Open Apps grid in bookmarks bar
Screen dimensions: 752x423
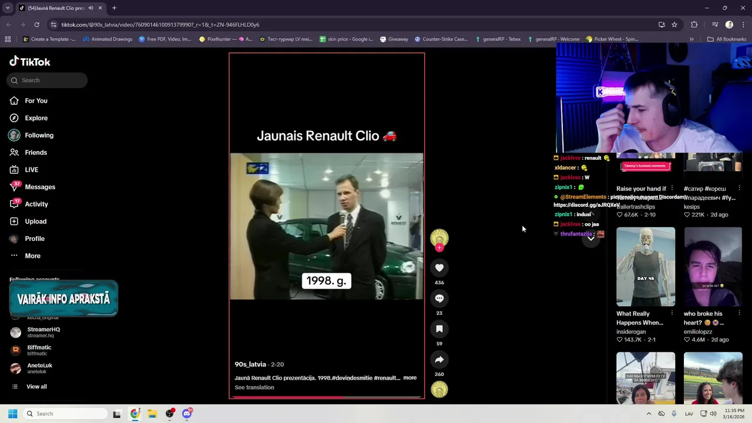tap(8, 39)
